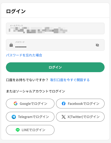Click the Telegram paper-plane icon
The height and width of the screenshot is (143, 111).
tap(14, 117)
